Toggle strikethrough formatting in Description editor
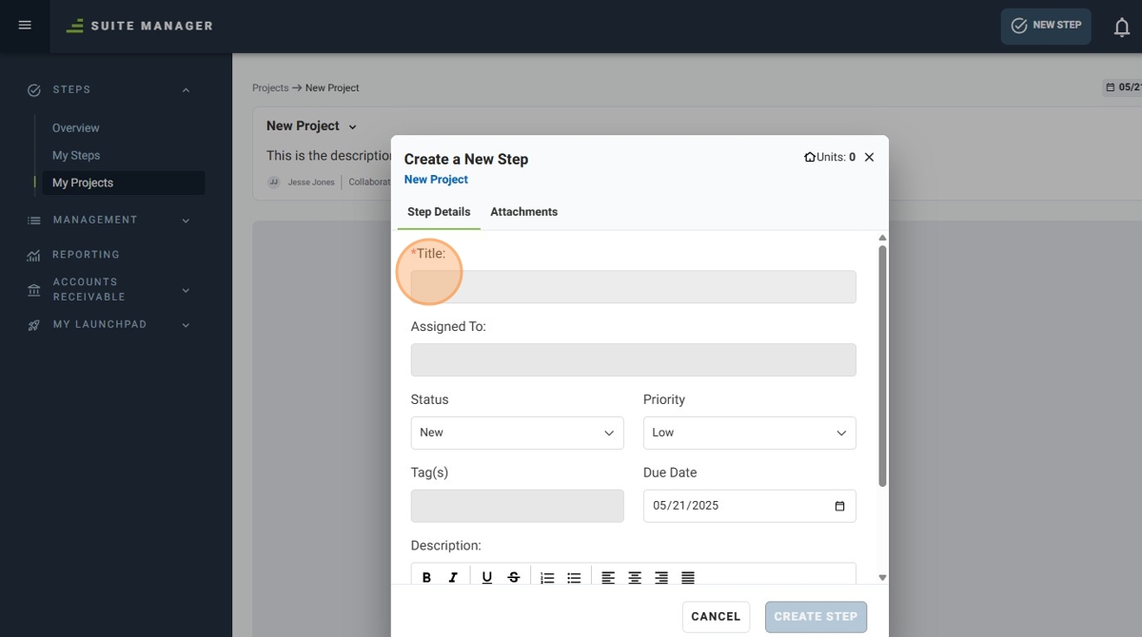The width and height of the screenshot is (1142, 637). coord(514,577)
